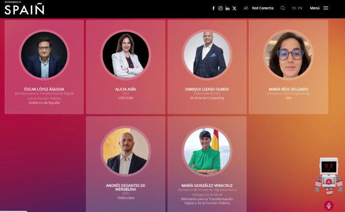Screen dimensions: 345x212
Task: Switch language to EN
Action: coord(300,8)
